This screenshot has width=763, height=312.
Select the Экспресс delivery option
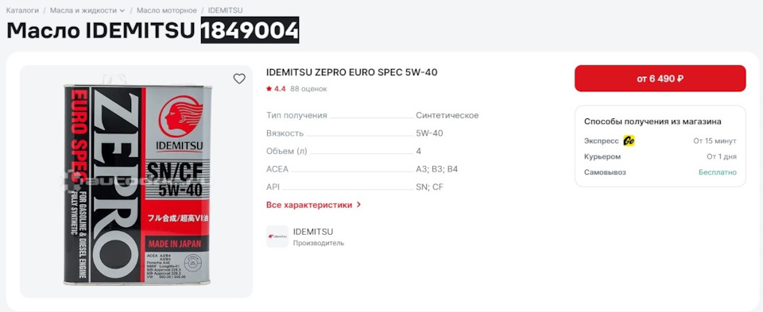pyautogui.click(x=660, y=141)
